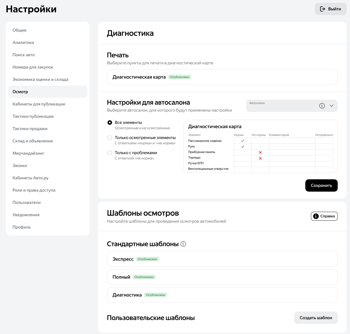Click the info icon beside Стандартные шаблоны
This screenshot has height=334, width=350.
pyautogui.click(x=183, y=244)
